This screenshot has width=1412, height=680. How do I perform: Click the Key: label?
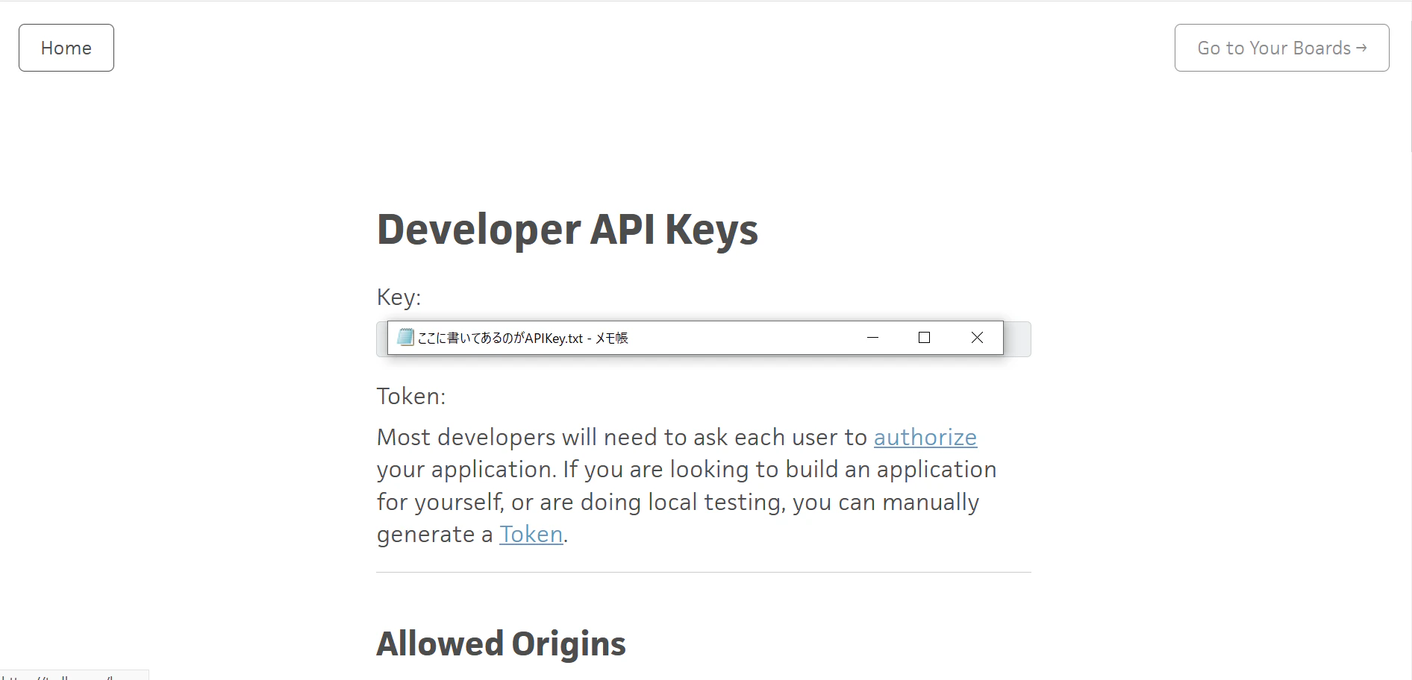pyautogui.click(x=399, y=297)
